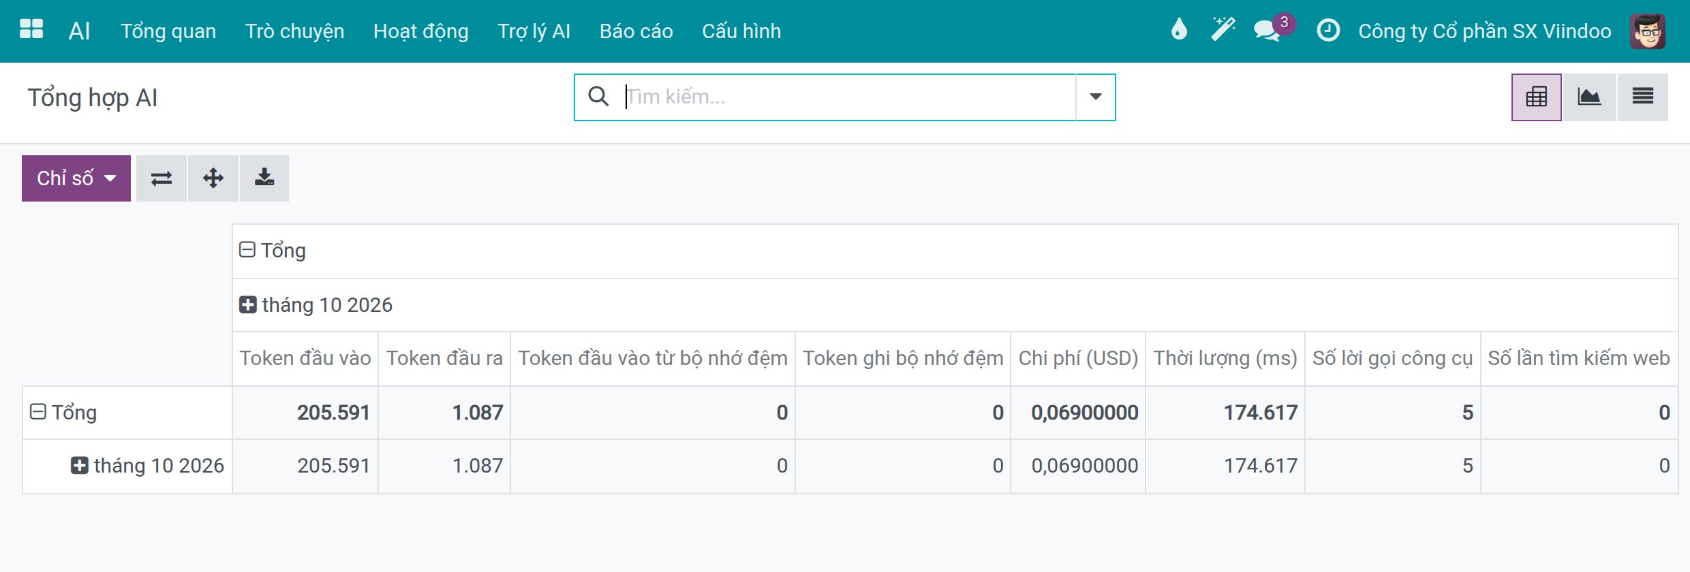Switch to list view
This screenshot has width=1690, height=572.
click(1642, 97)
